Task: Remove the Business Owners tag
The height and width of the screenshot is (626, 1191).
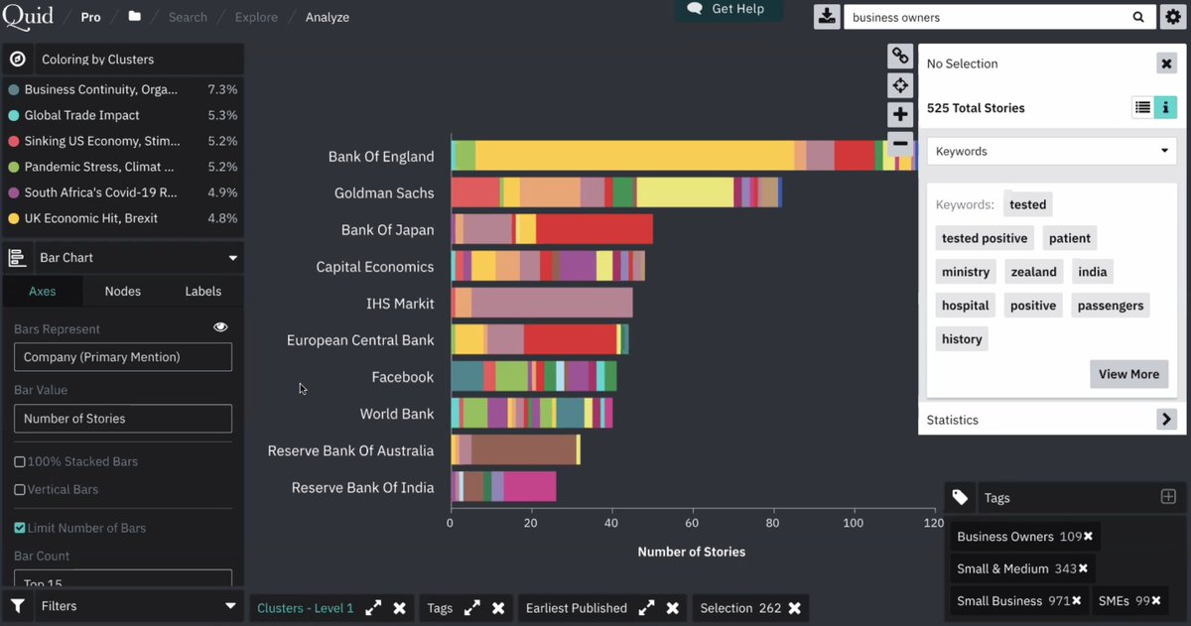Action: pyautogui.click(x=1088, y=537)
